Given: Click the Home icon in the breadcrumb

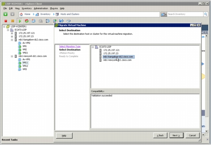Looking at the screenshot, I should point(21,14).
